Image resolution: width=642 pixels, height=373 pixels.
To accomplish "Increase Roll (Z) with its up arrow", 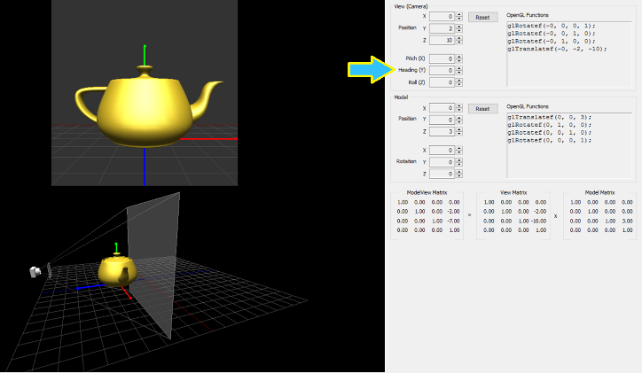I will tap(459, 81).
